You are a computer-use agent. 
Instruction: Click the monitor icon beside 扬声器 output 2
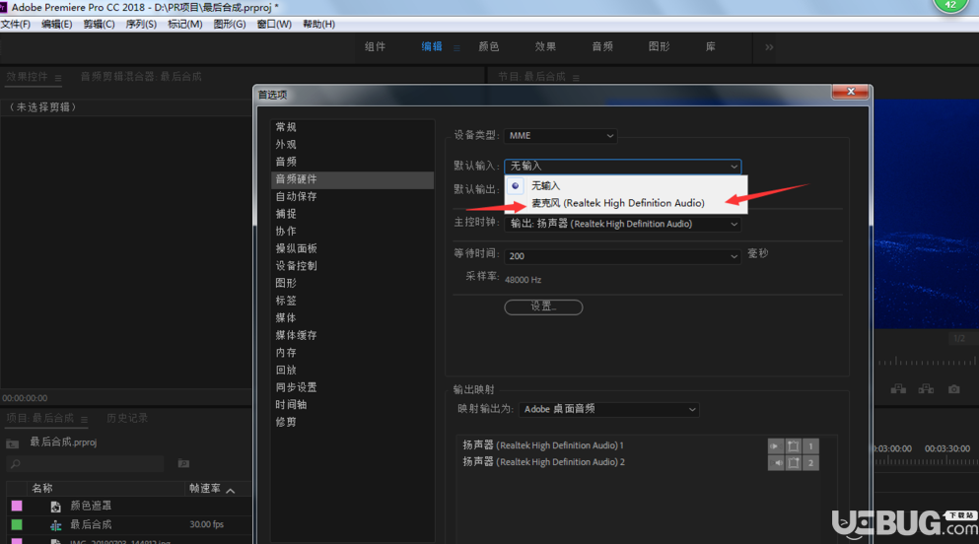pyautogui.click(x=793, y=463)
